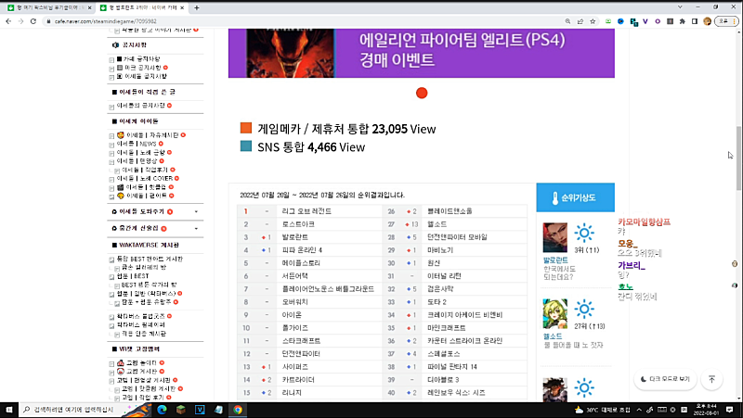Click the red carousel indicator dot
The height and width of the screenshot is (418, 743).
point(422,93)
